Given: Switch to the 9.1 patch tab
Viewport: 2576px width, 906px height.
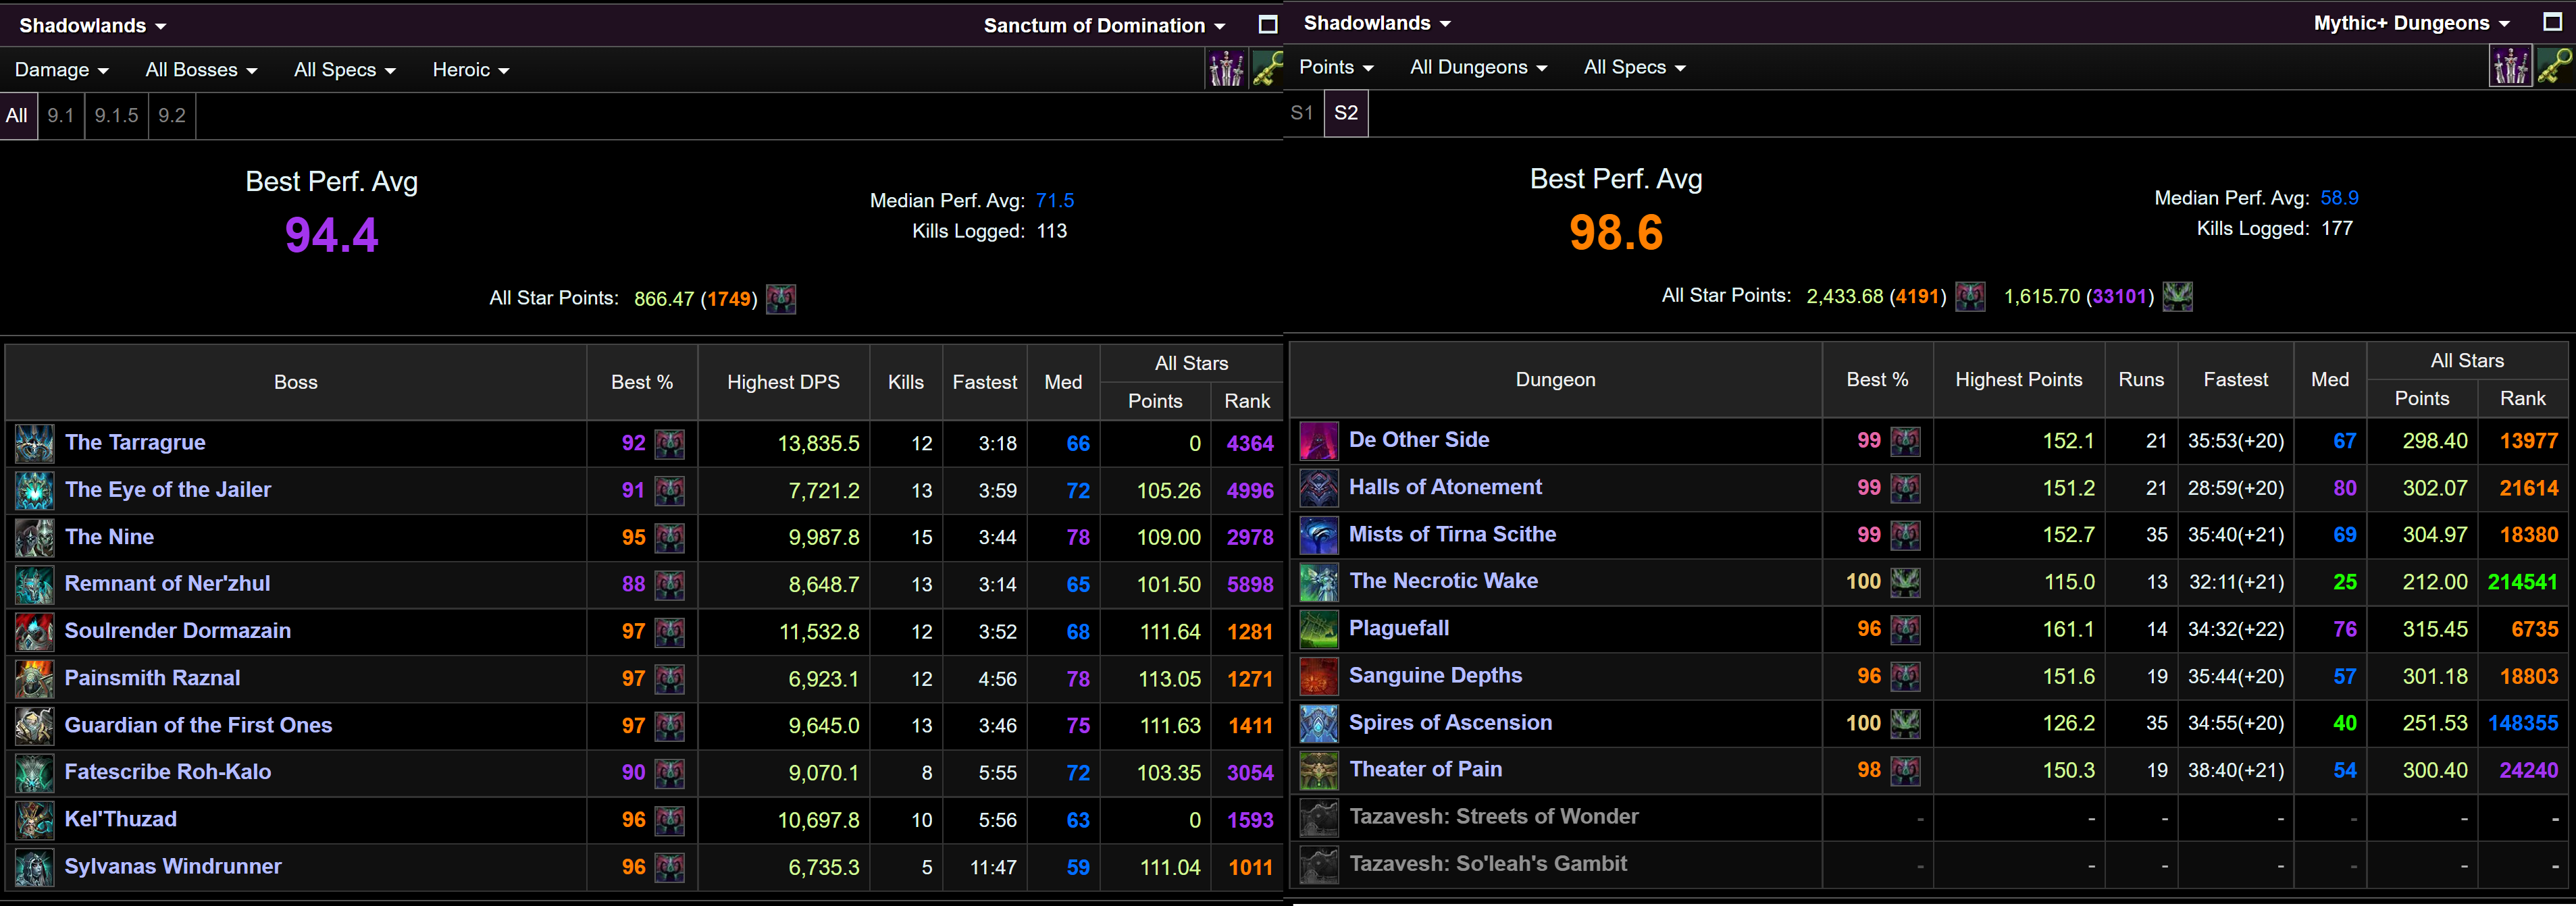Looking at the screenshot, I should [x=61, y=115].
